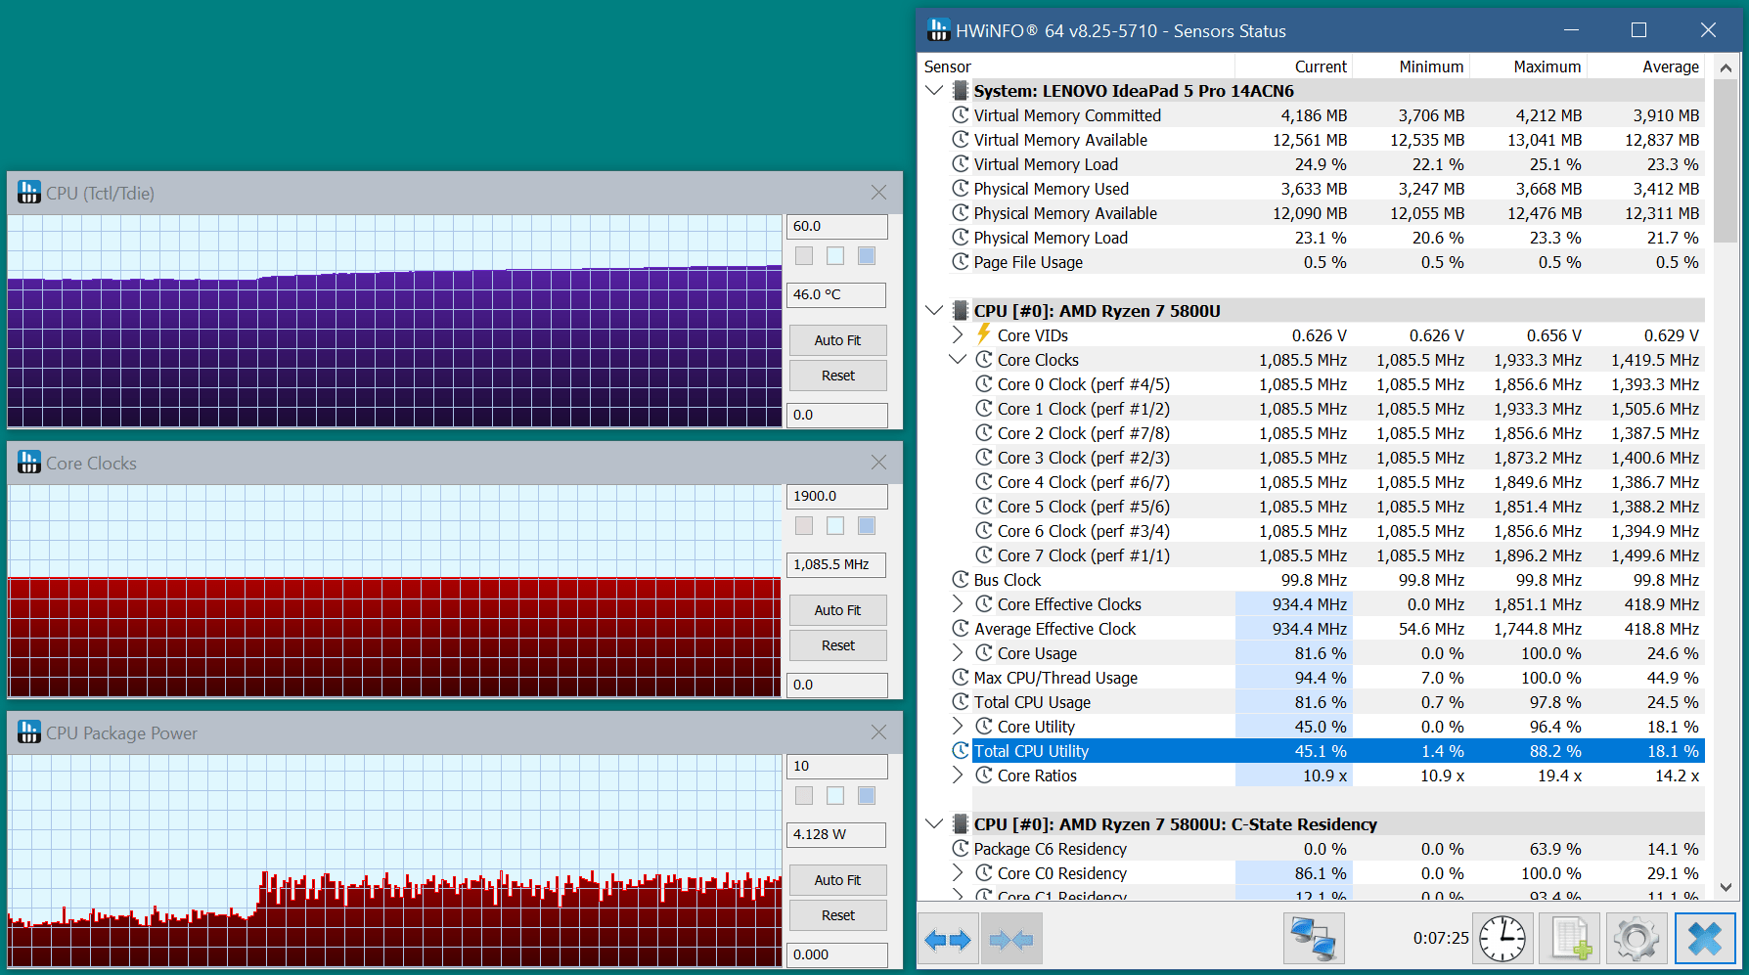Image resolution: width=1749 pixels, height=975 pixels.
Task: Click the sensor list scroll down arrow
Action: 1726,887
